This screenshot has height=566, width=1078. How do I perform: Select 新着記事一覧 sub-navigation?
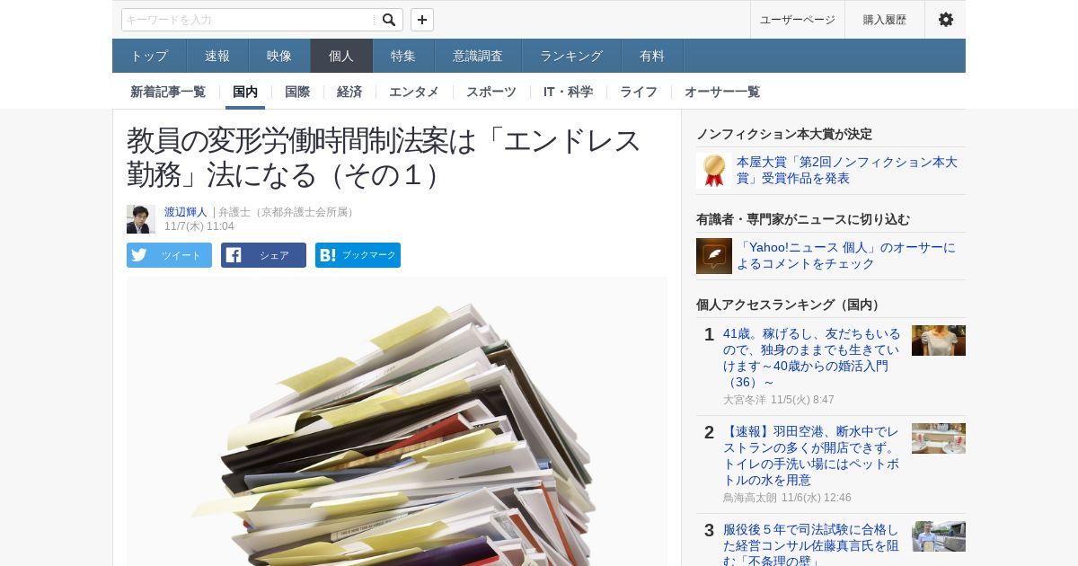168,92
